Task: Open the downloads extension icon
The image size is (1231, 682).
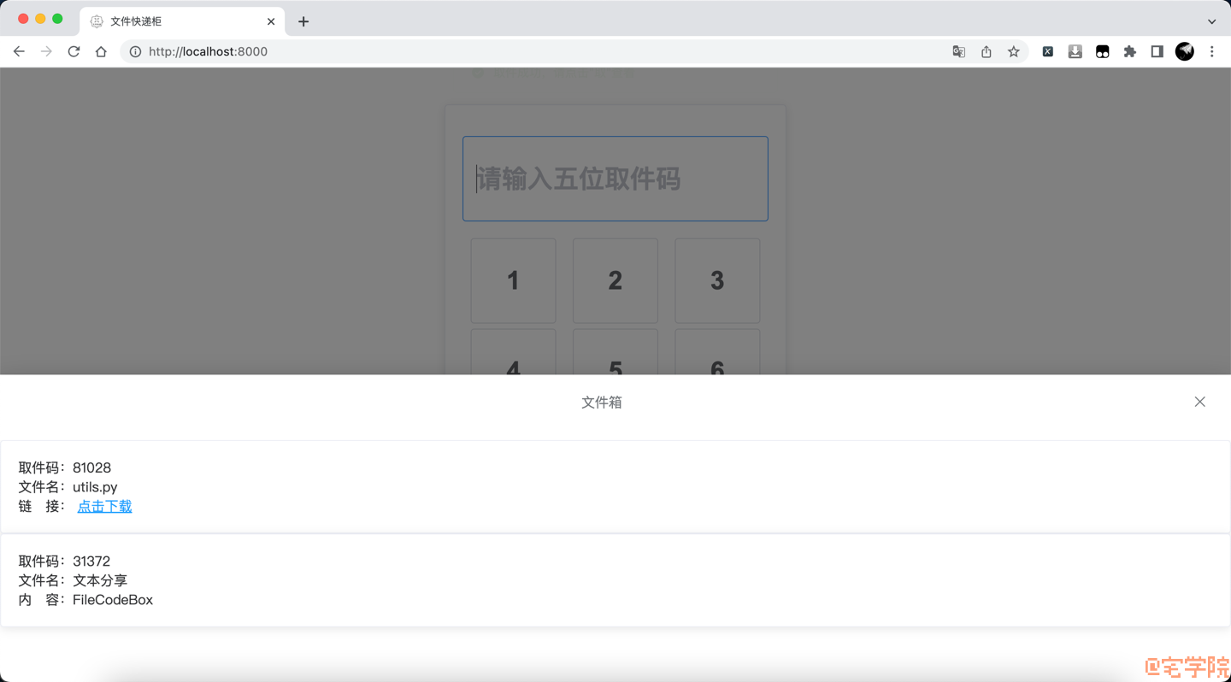Action: pyautogui.click(x=1075, y=51)
